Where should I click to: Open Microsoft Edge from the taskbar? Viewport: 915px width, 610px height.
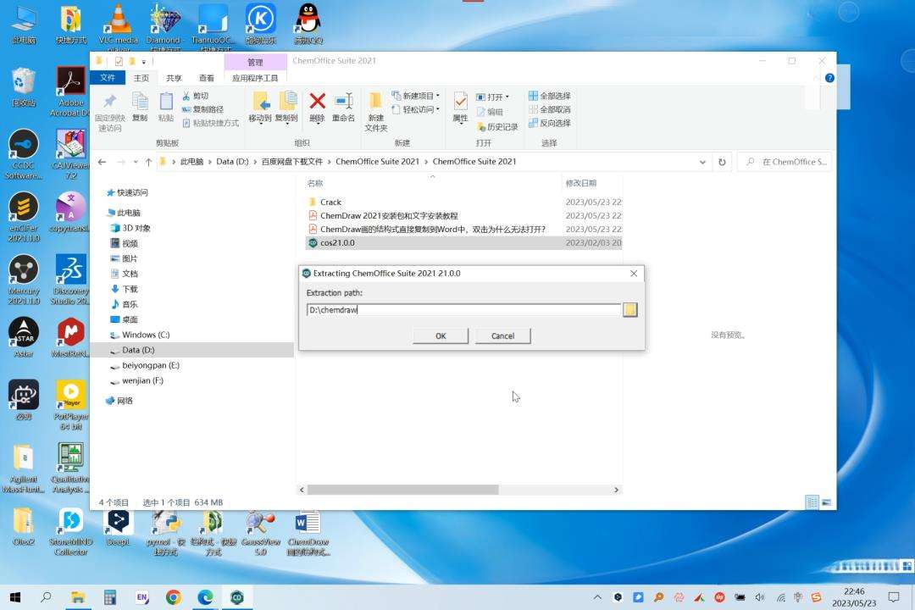(205, 597)
